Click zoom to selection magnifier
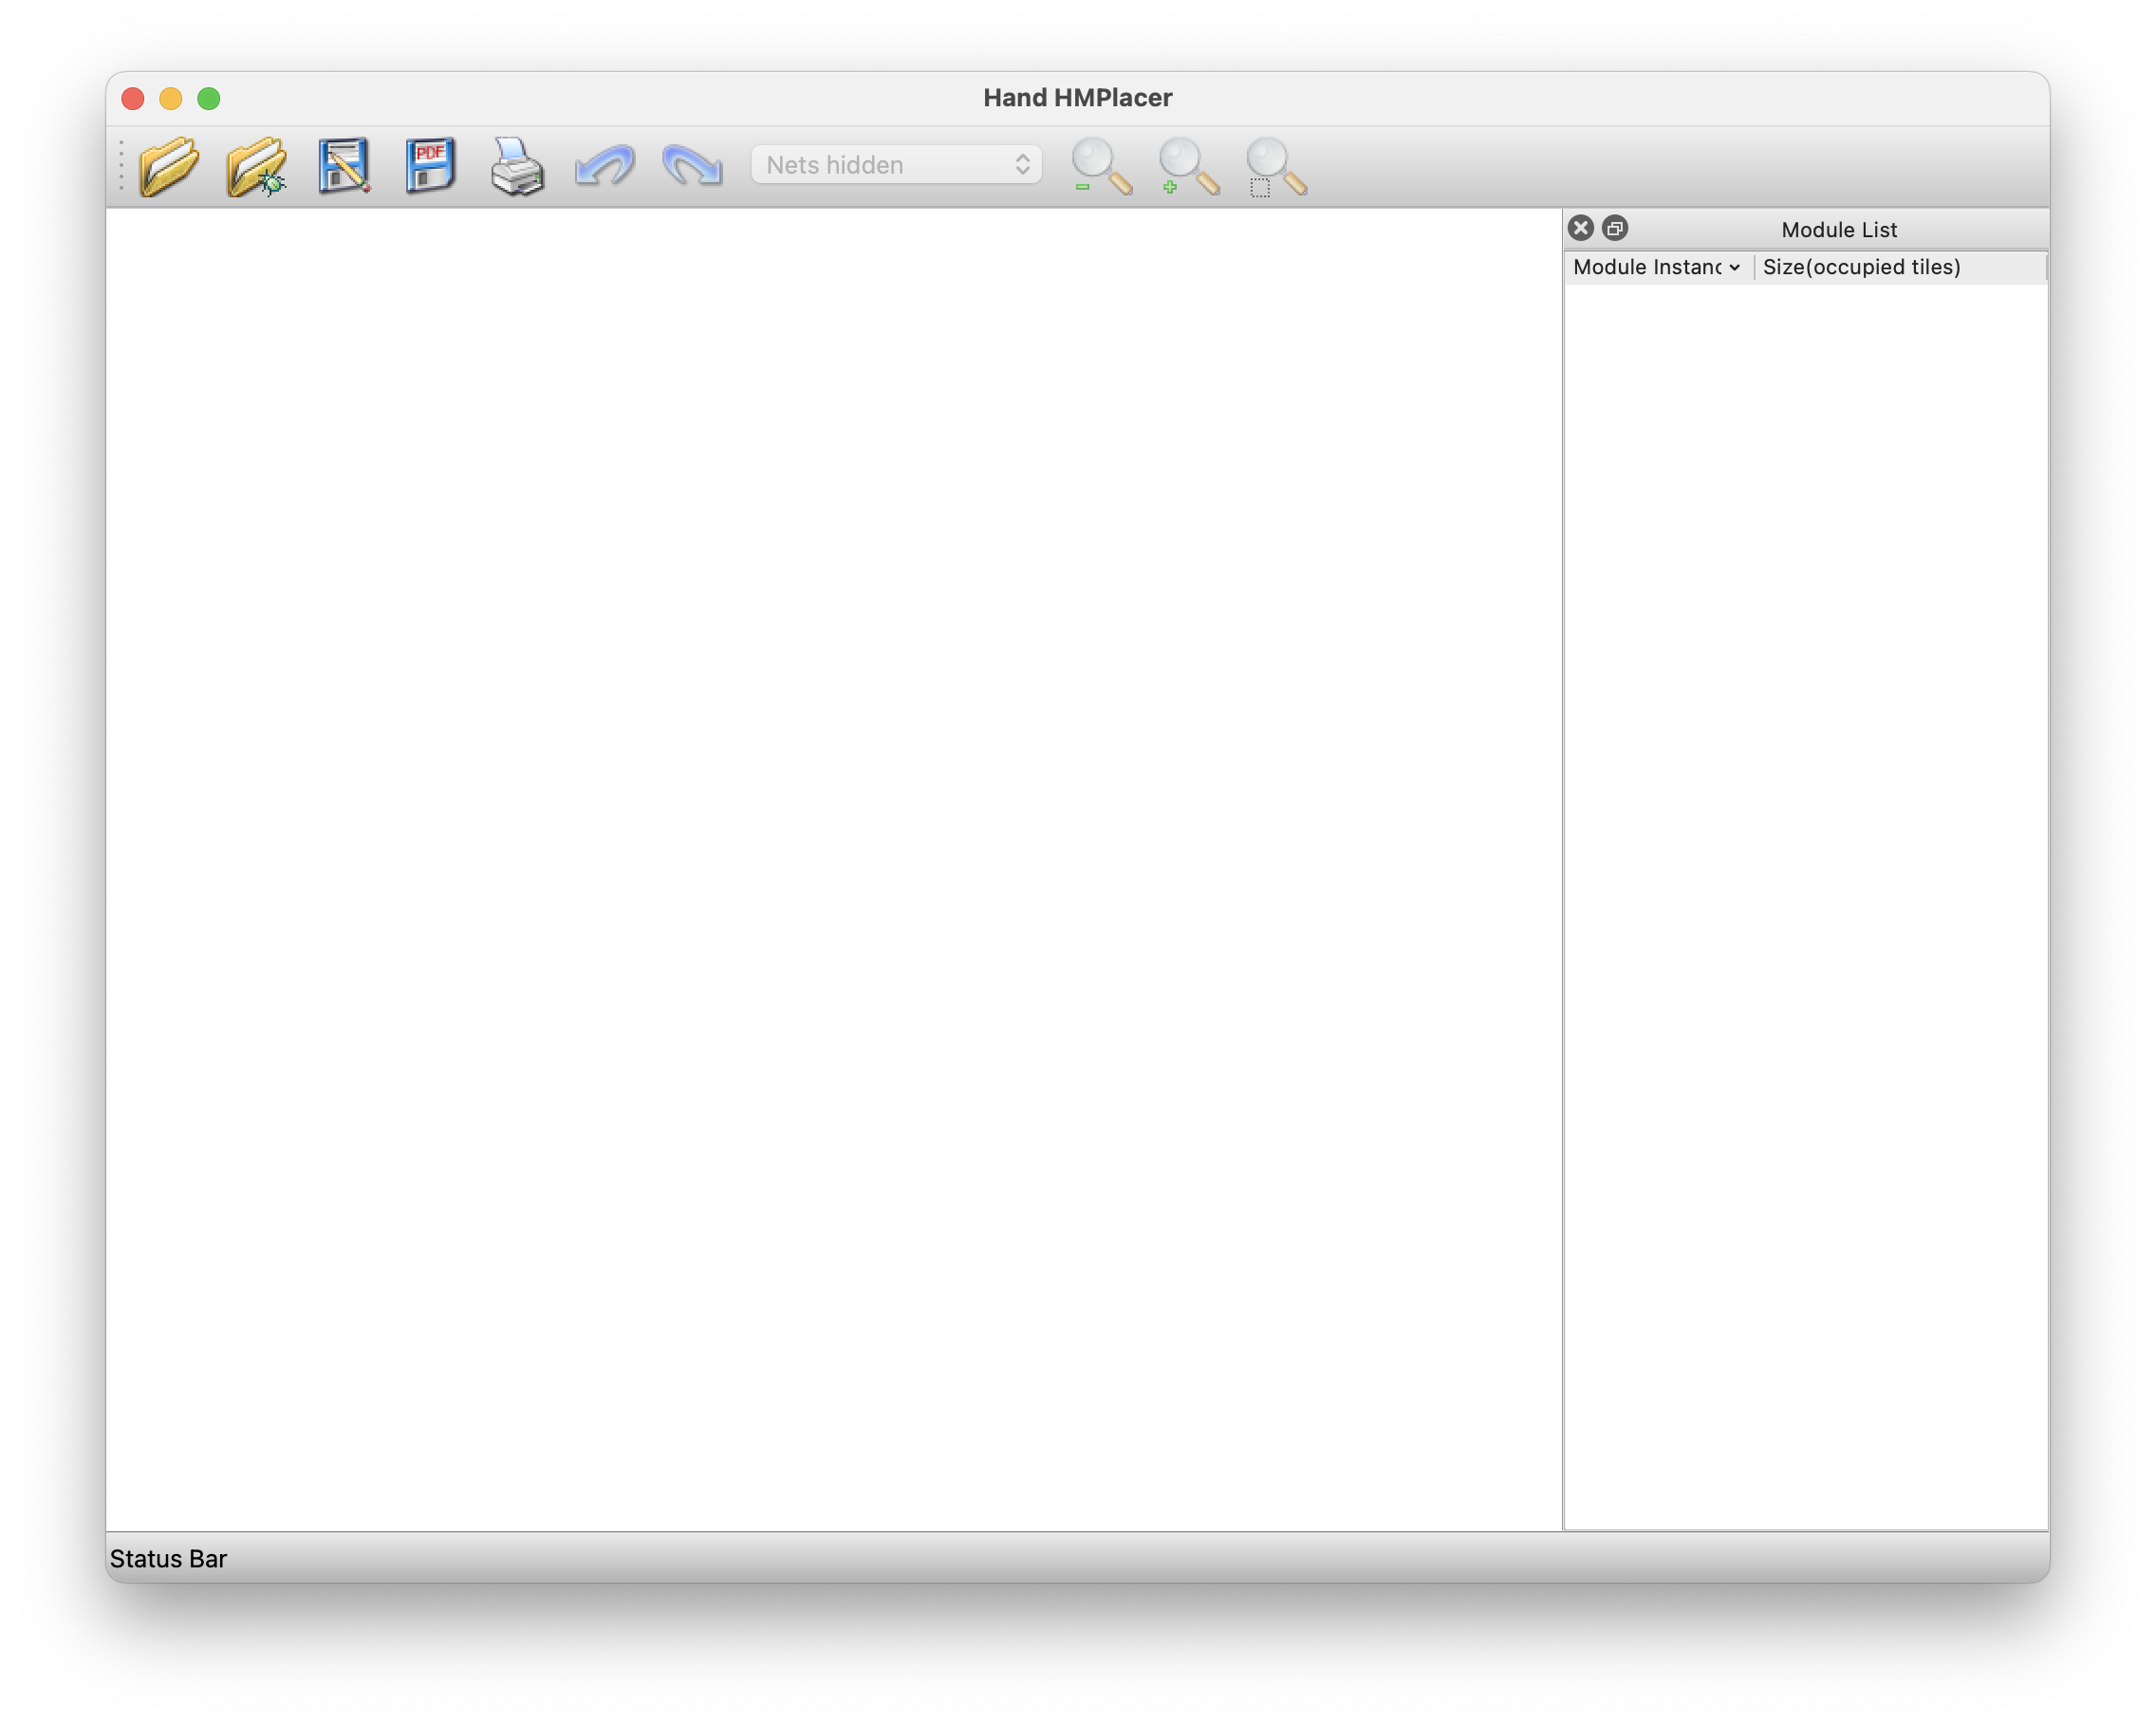2156x1723 pixels. tap(1276, 166)
